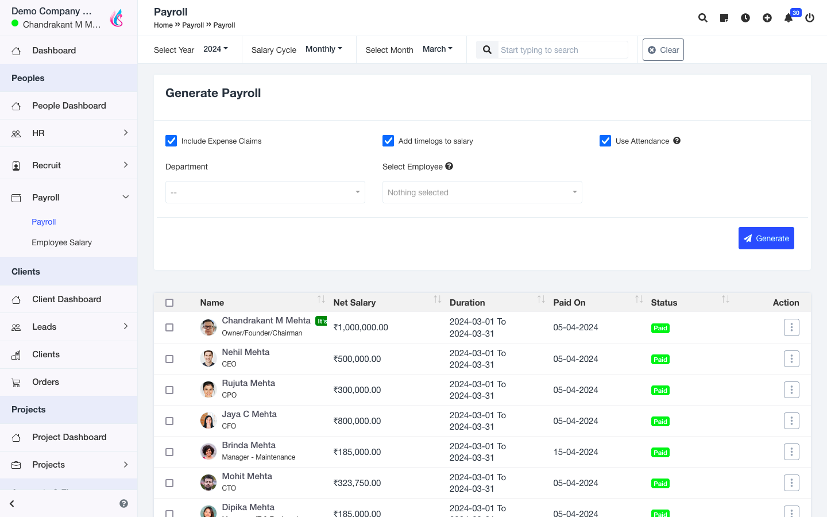
Task: Click the payroll search input field
Action: (562, 50)
